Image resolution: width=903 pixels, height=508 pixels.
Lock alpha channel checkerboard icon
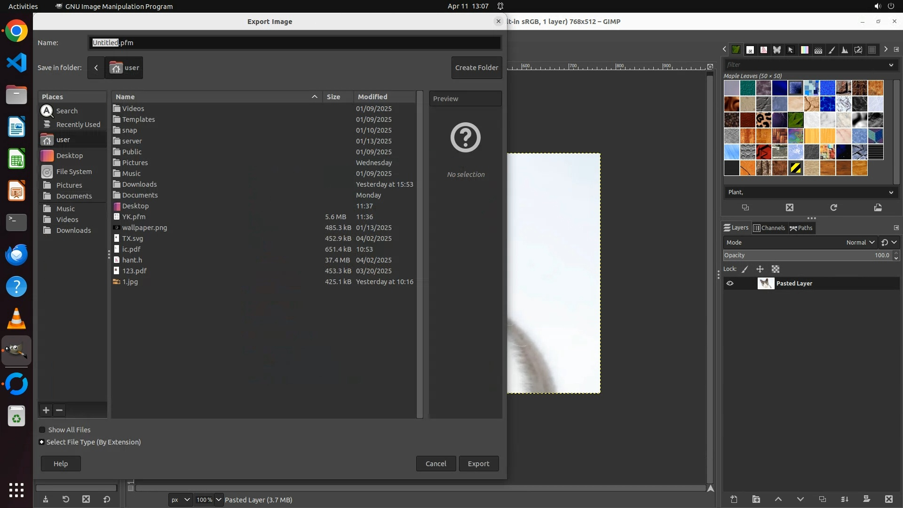click(776, 269)
